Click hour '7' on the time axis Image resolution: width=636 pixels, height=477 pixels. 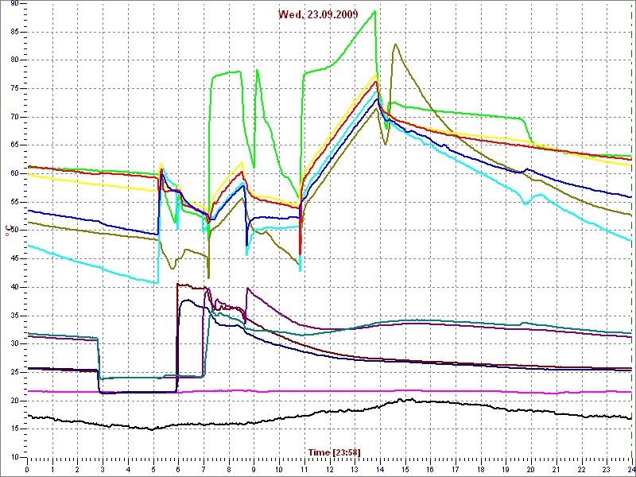coord(204,469)
